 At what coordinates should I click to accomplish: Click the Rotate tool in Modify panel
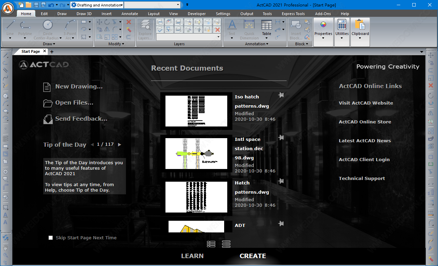point(107,22)
